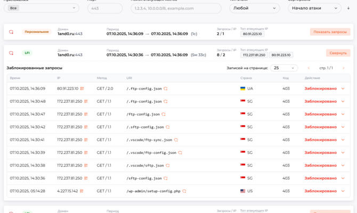Click the icon after /.vscode/ftp-sync.json URI

coord(176,140)
